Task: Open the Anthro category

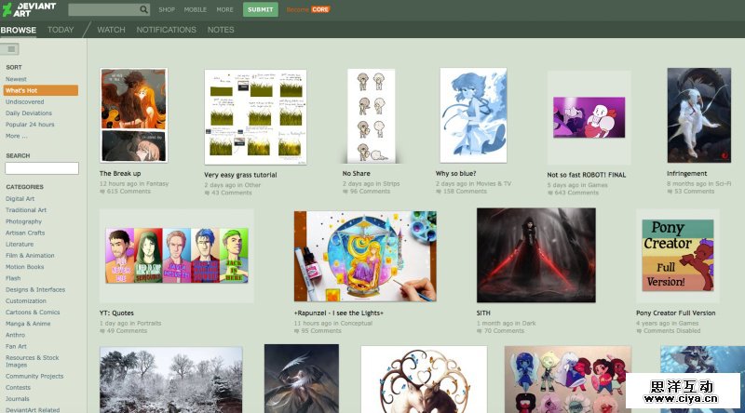Action: coord(15,335)
